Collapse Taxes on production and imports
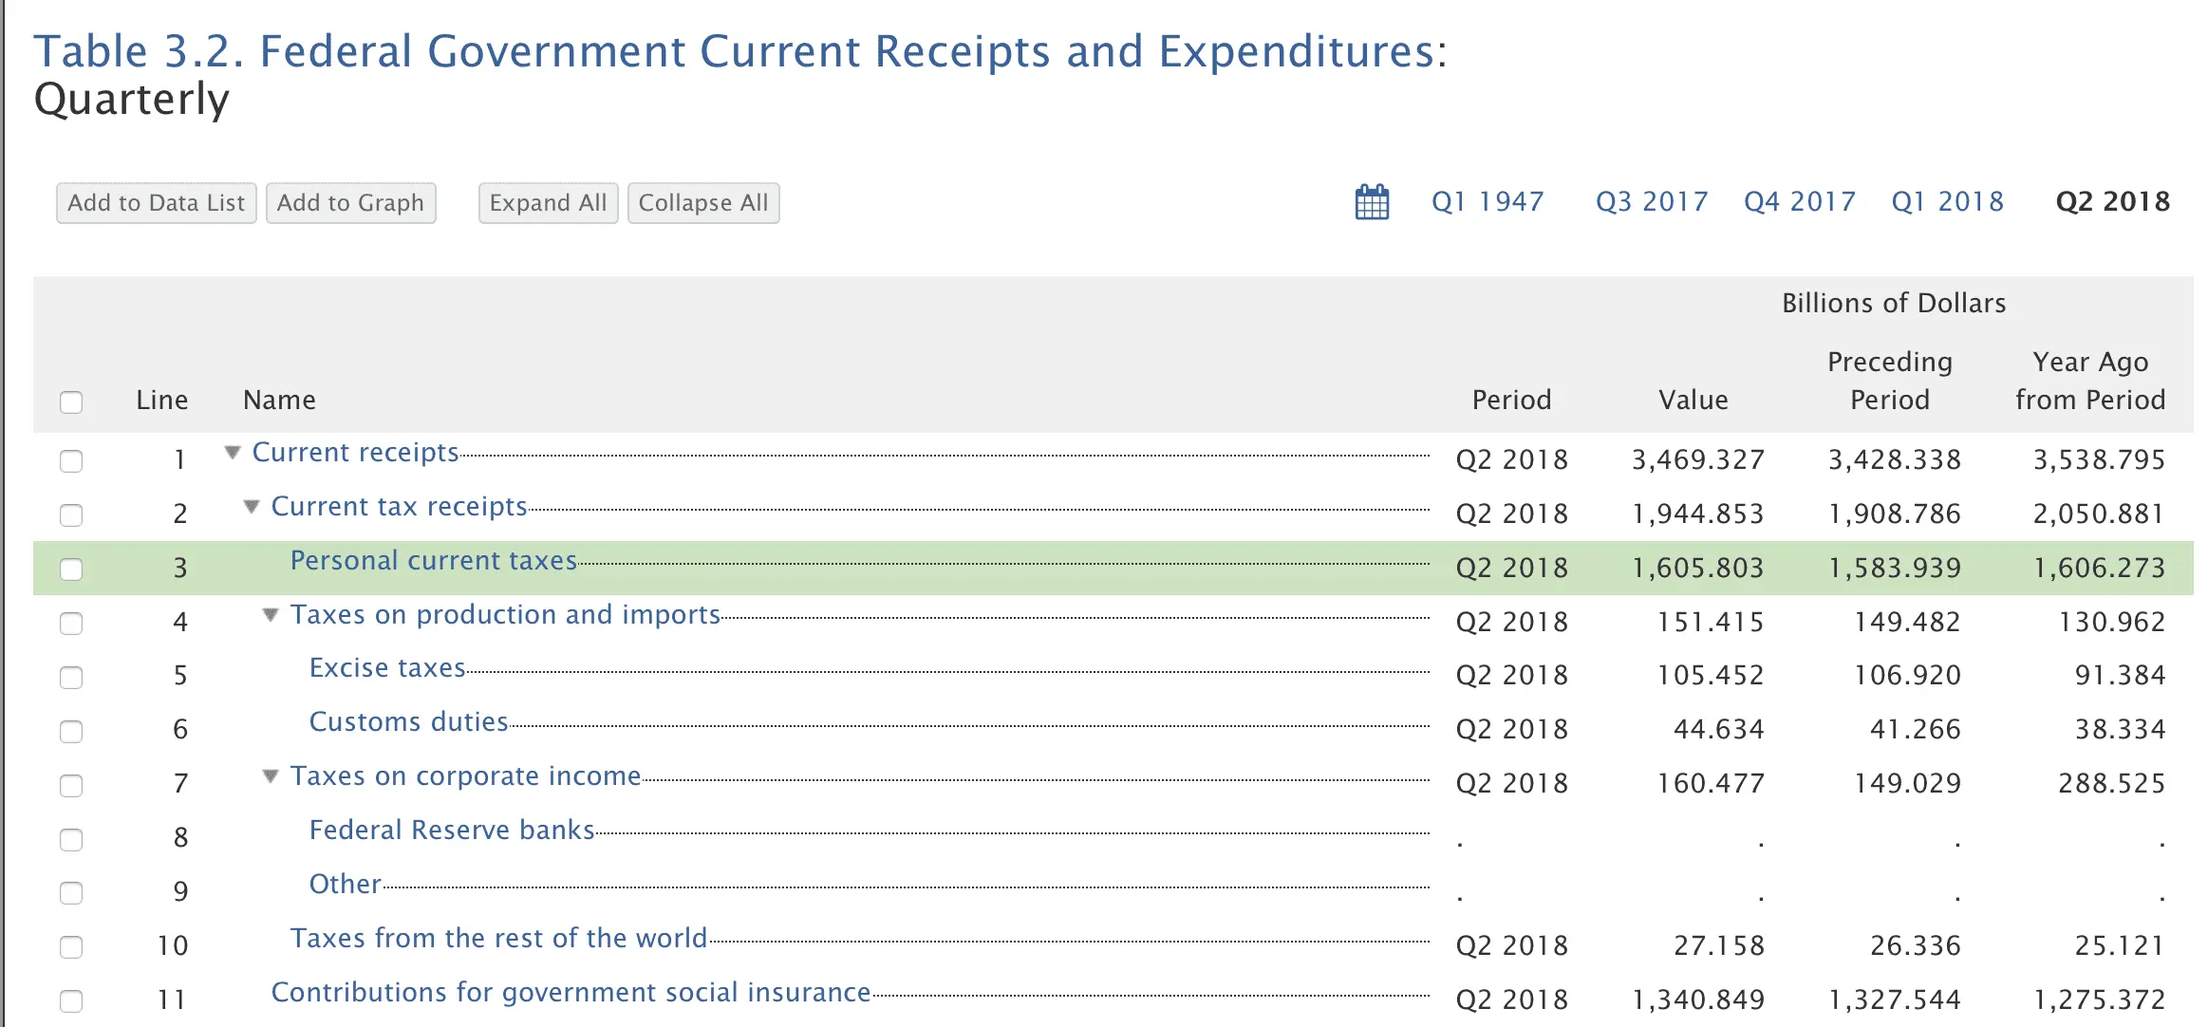Image resolution: width=2208 pixels, height=1027 pixels. click(271, 615)
